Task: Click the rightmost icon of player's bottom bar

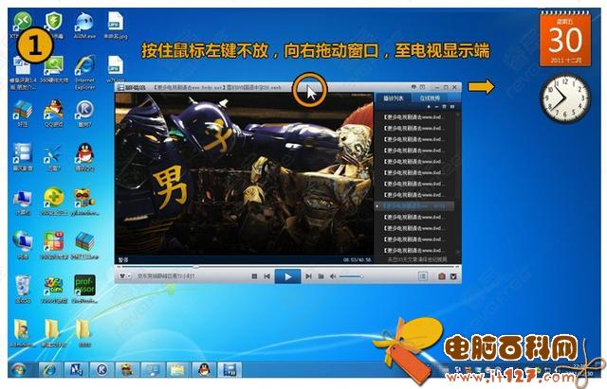Action: pos(453,276)
